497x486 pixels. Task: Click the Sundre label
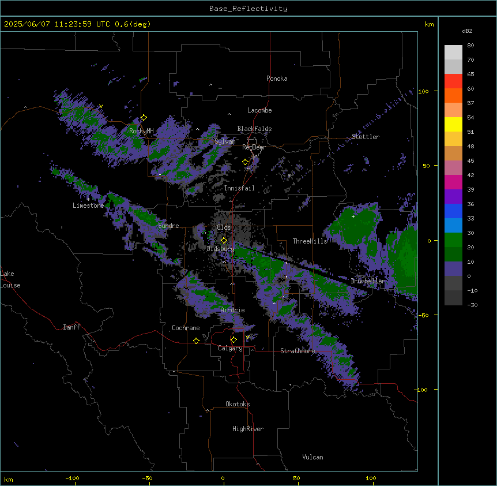point(168,226)
